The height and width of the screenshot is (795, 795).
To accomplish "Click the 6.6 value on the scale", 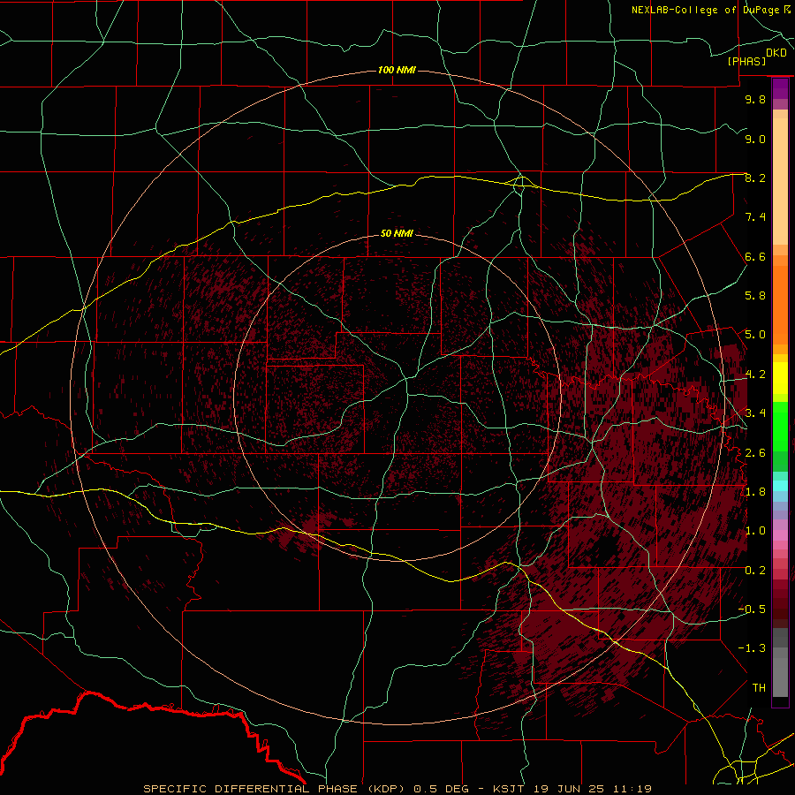I will [x=755, y=256].
